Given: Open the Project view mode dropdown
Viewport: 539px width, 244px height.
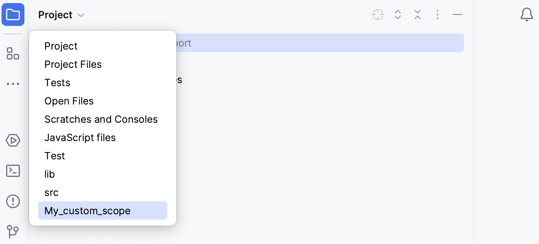Looking at the screenshot, I should tap(61, 14).
